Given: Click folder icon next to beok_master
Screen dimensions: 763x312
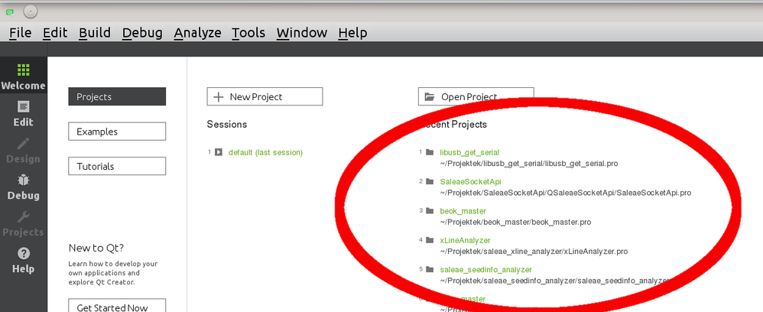Looking at the screenshot, I should click(429, 211).
